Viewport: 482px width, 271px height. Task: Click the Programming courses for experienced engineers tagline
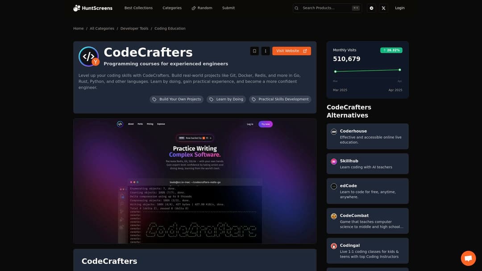[x=166, y=64]
